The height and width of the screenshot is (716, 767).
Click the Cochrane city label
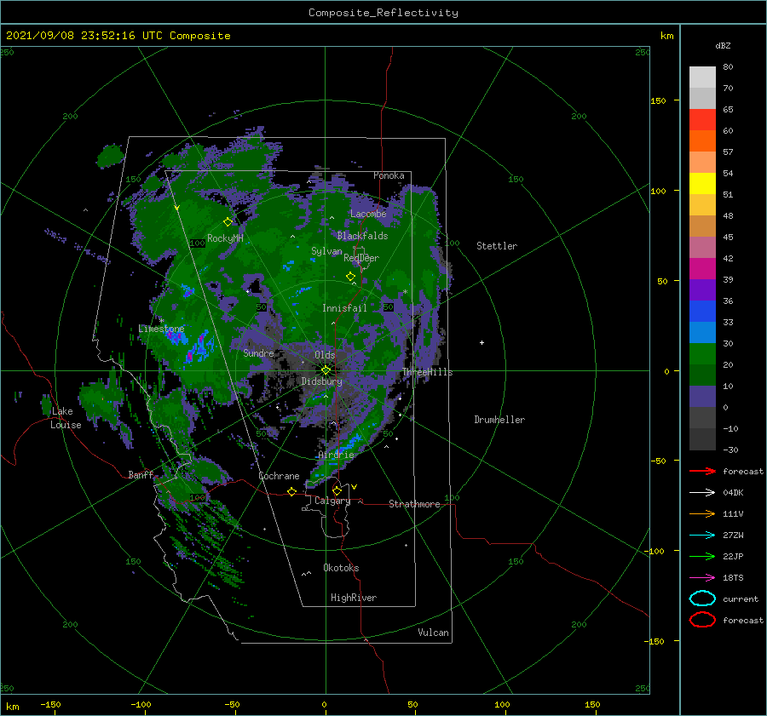tap(279, 476)
